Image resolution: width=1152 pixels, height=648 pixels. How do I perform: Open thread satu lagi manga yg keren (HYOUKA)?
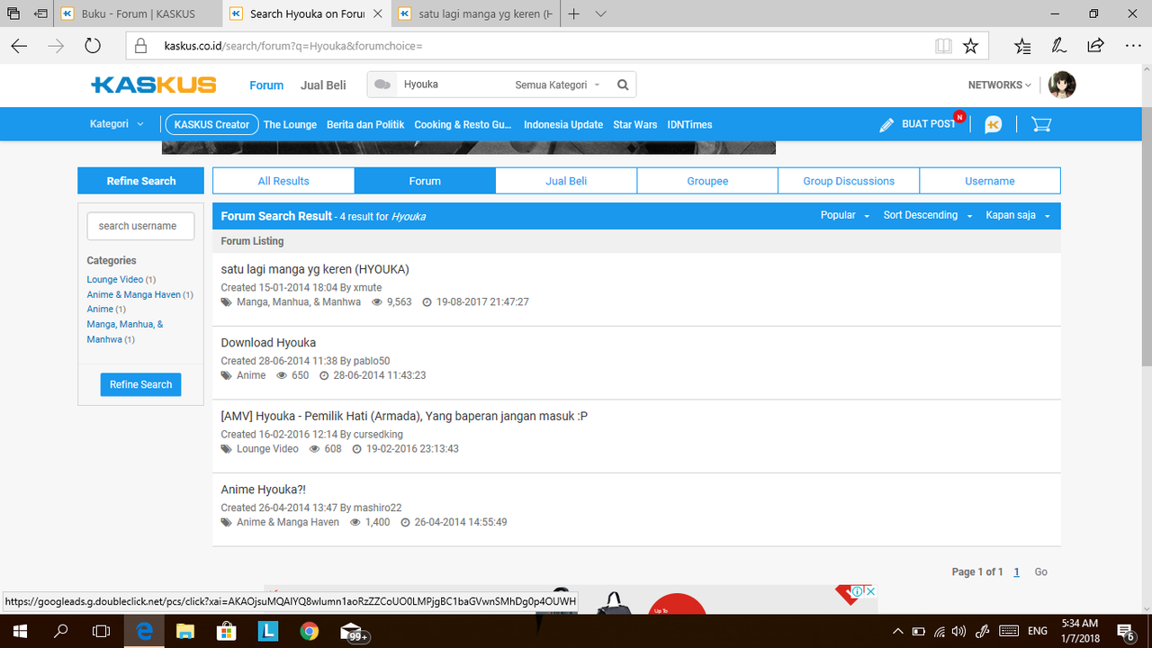coord(315,269)
